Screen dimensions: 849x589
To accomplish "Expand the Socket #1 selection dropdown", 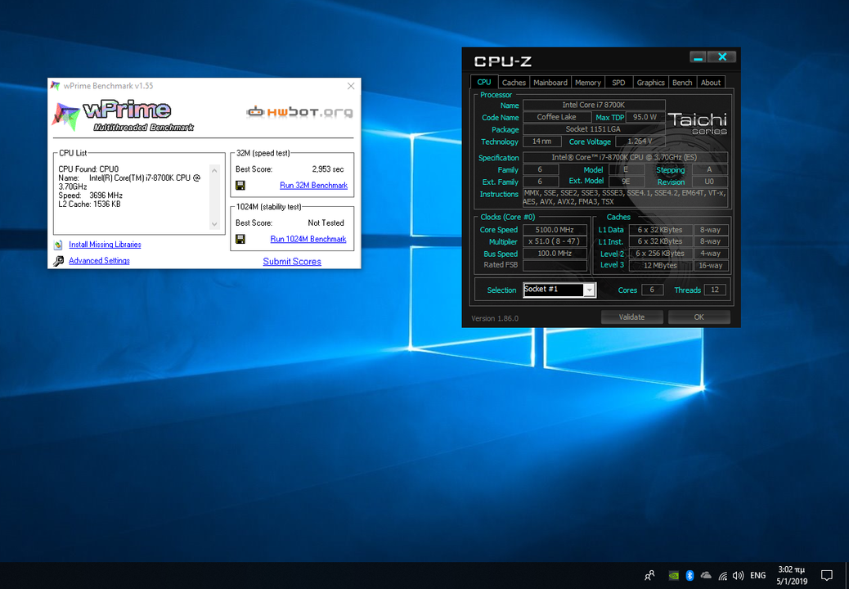I will point(589,290).
